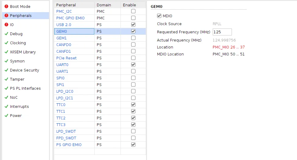Enable the GEM1 peripheral checkbox

(x=133, y=38)
